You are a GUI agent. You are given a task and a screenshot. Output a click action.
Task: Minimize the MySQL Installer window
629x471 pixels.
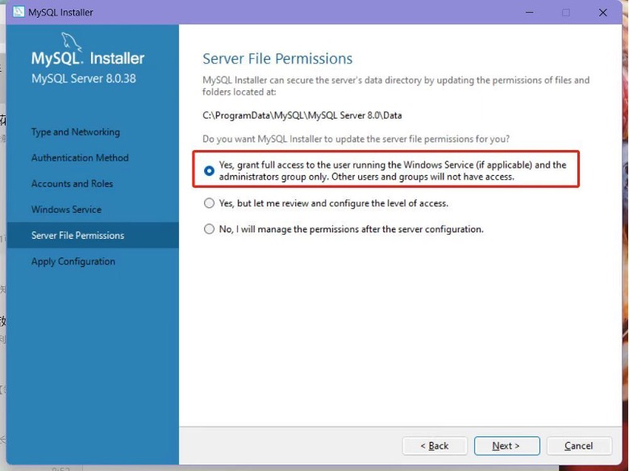[529, 12]
